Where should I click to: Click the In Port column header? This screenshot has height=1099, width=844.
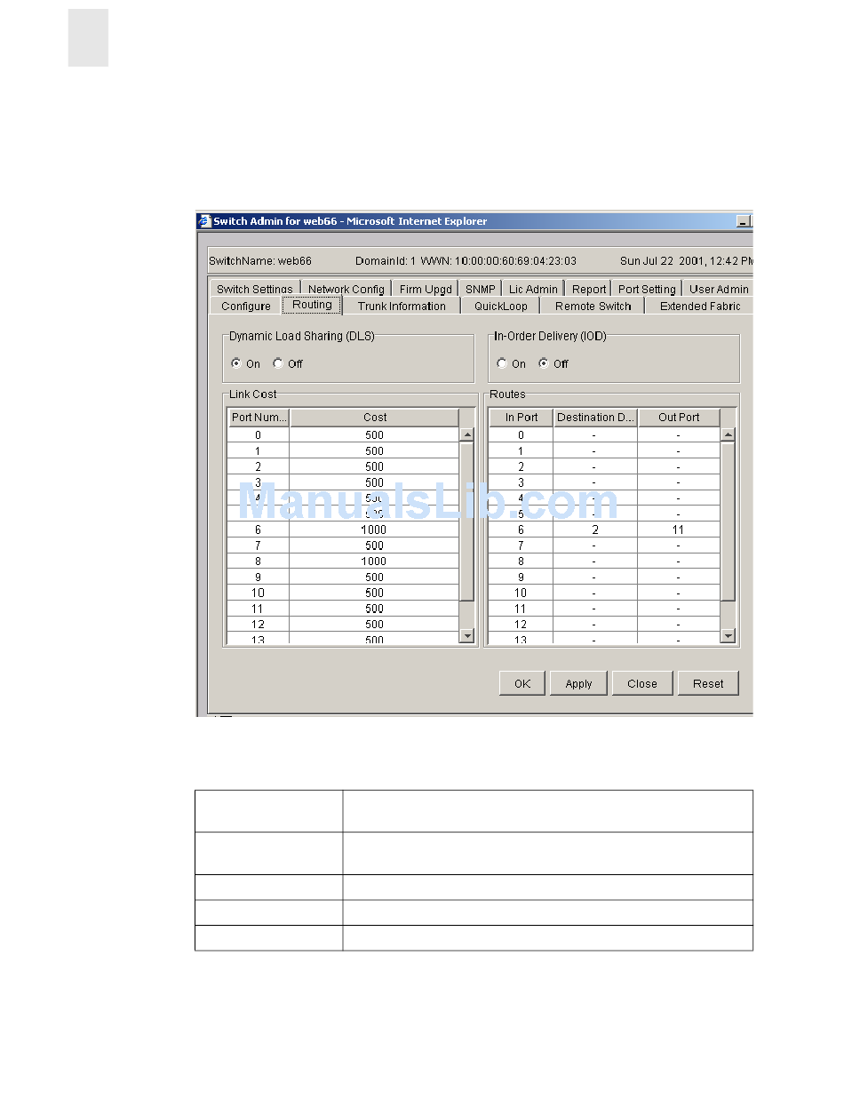(522, 418)
